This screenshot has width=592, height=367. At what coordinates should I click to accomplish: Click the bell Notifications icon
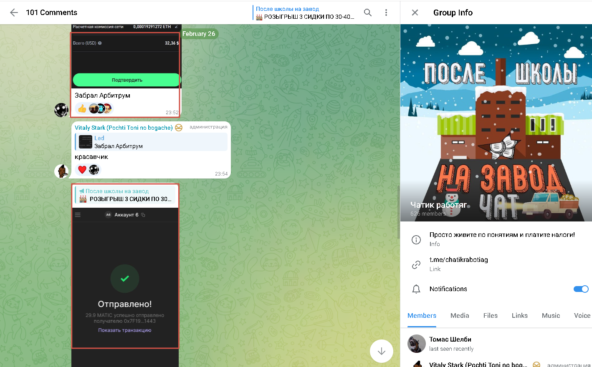click(x=416, y=289)
